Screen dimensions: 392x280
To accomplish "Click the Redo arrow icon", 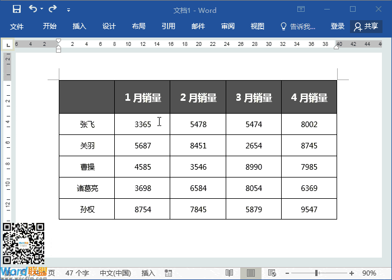I will (53, 9).
